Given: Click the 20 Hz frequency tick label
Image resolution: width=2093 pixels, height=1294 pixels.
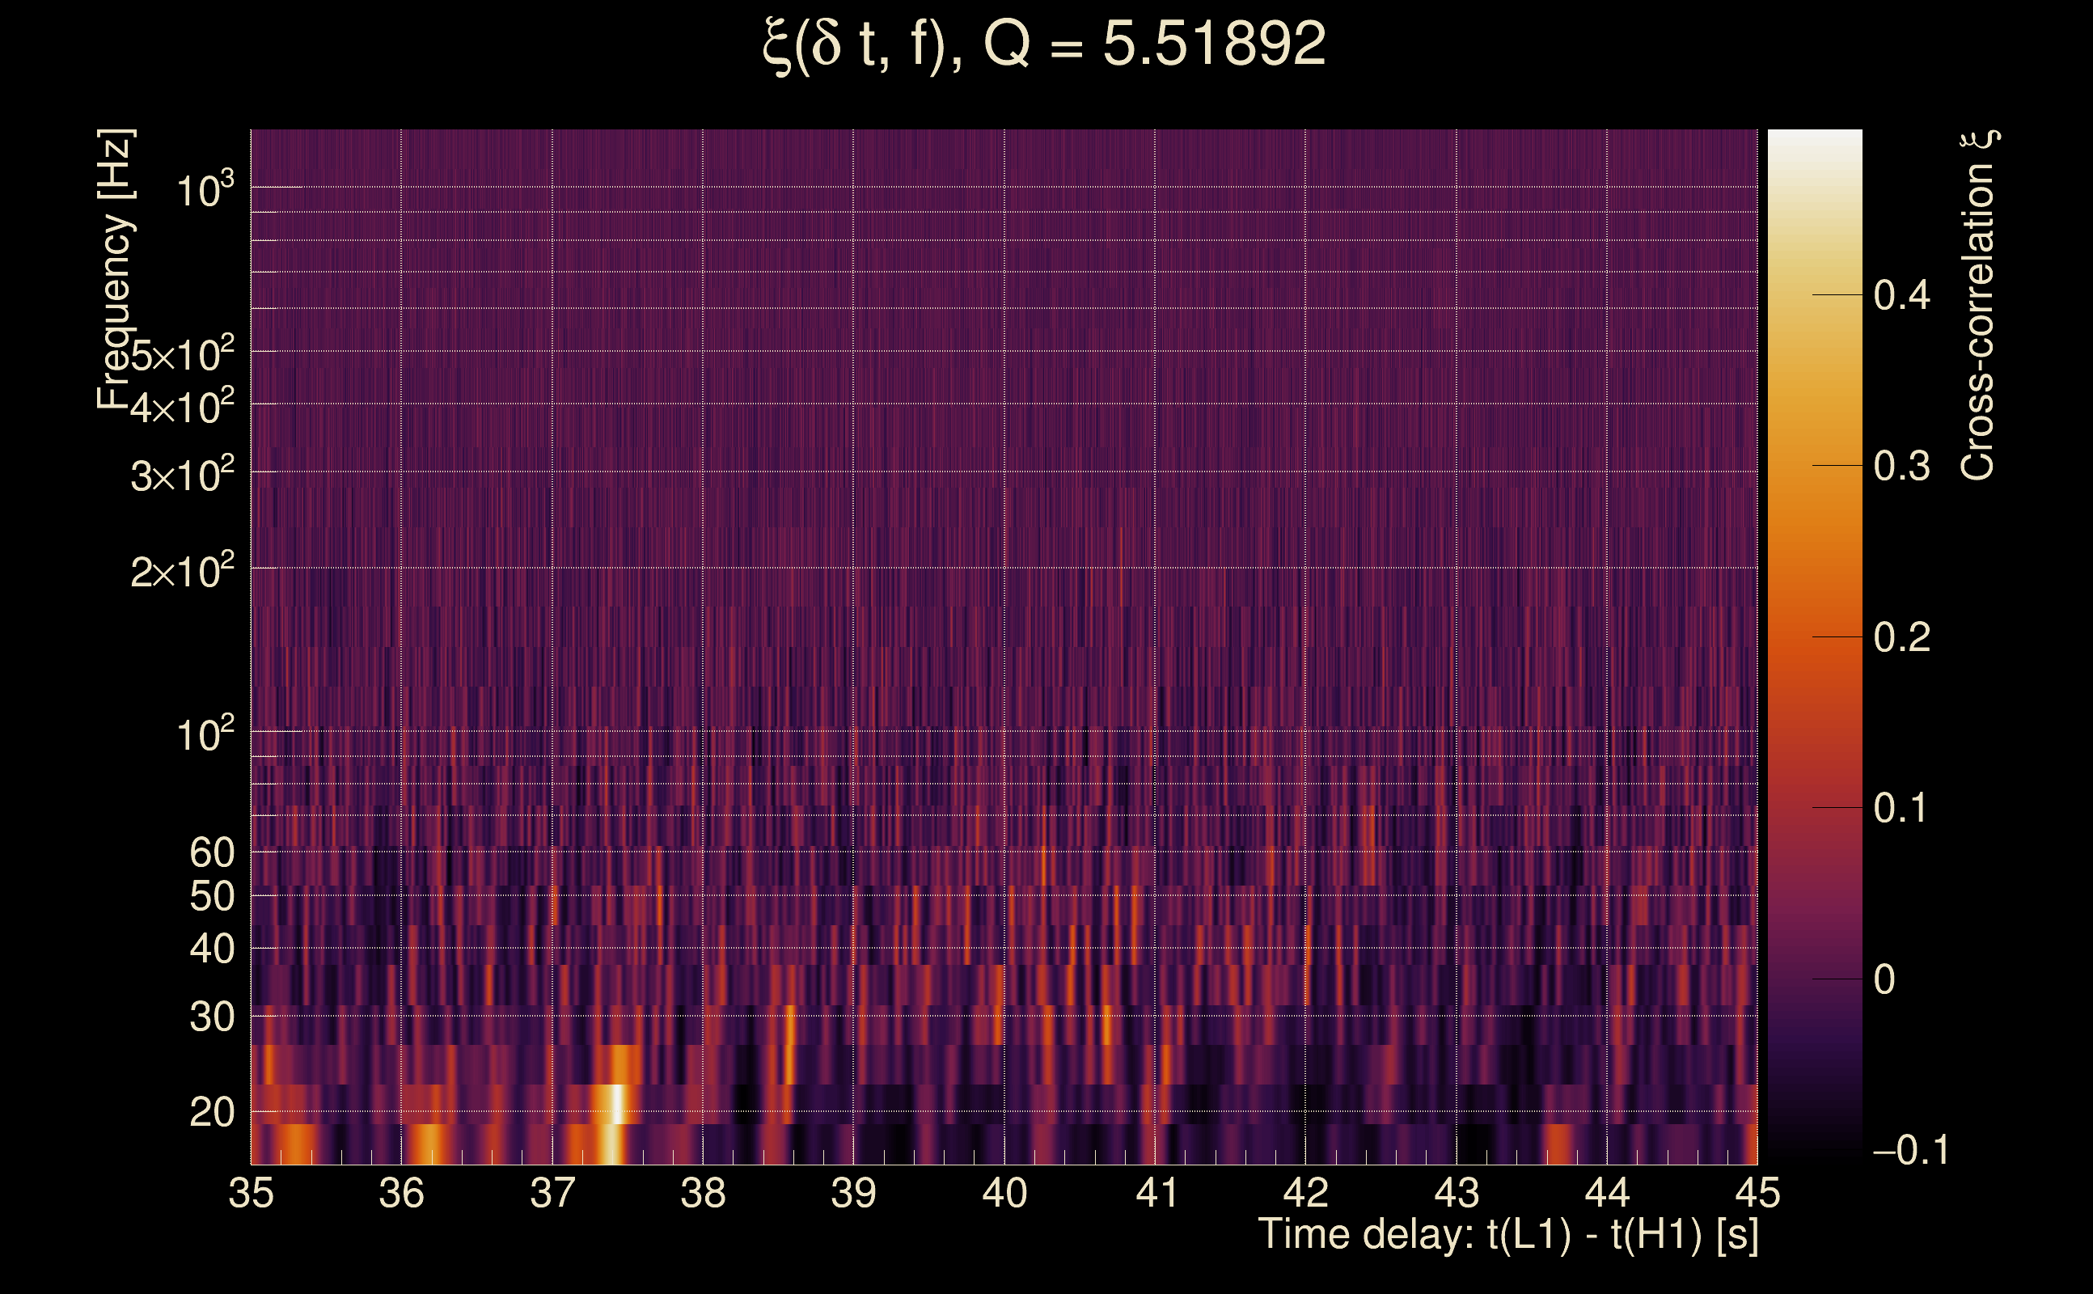Looking at the screenshot, I should [x=211, y=1113].
